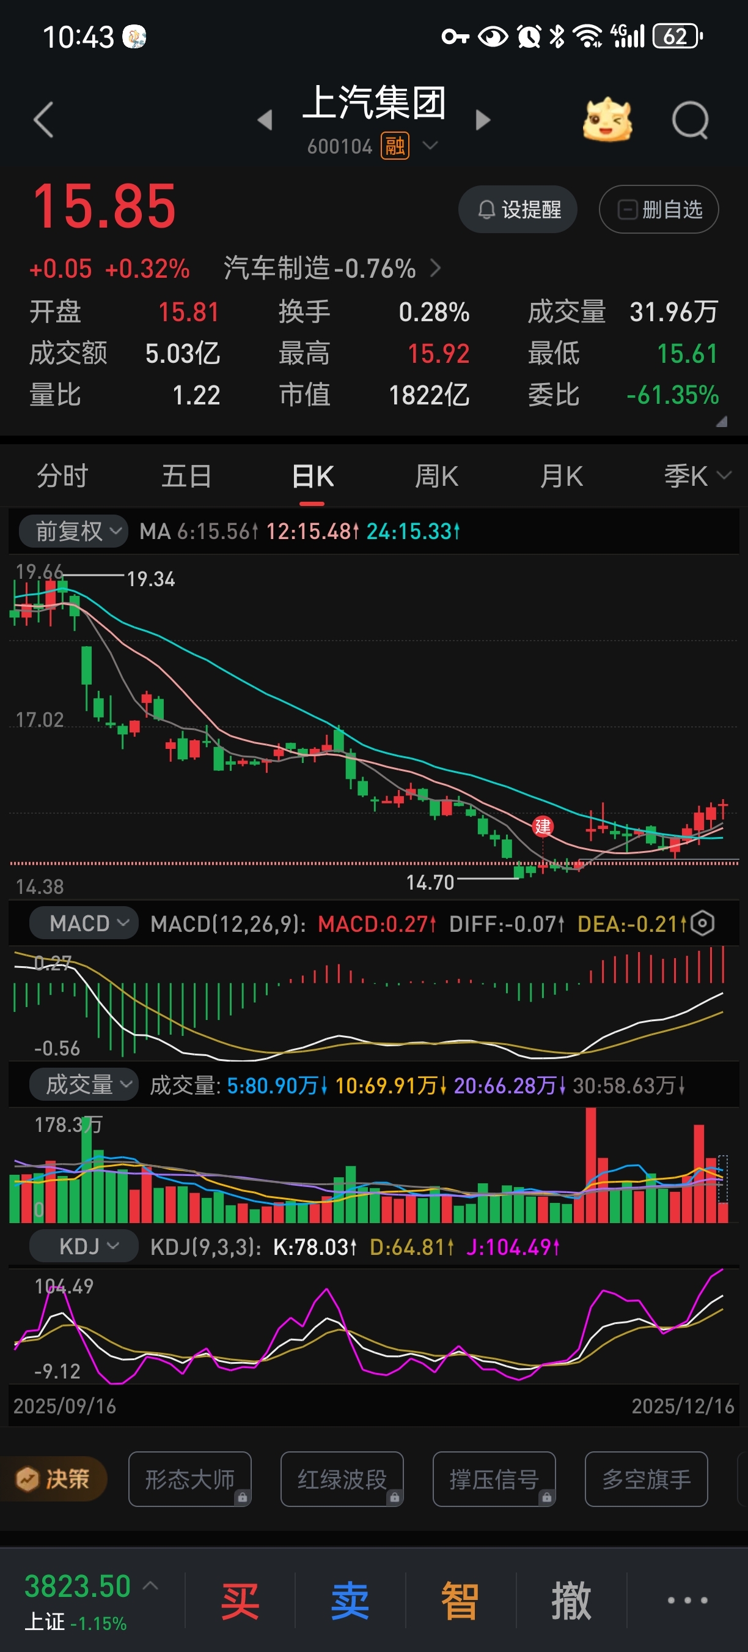Tap MA 12:15.48 value

point(312,531)
